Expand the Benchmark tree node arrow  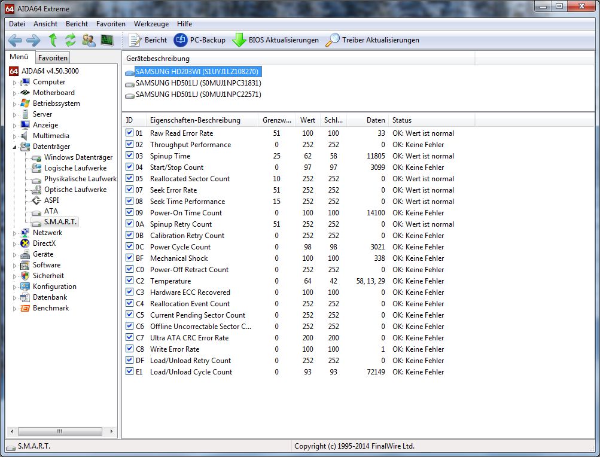pos(14,308)
